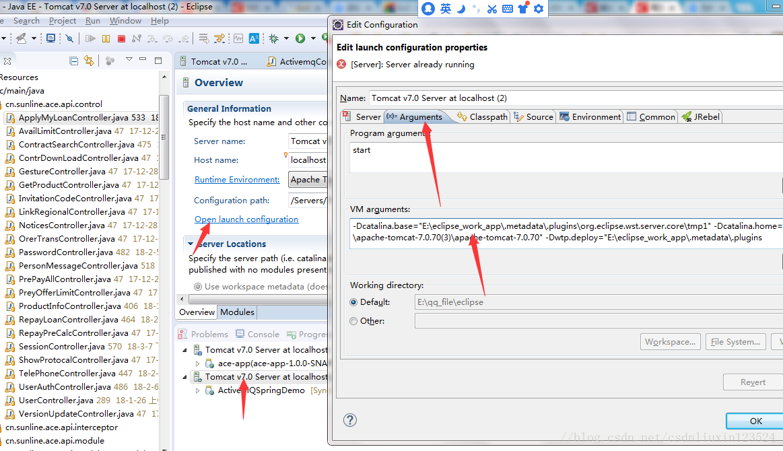783x451 pixels.
Task: Click the gear settings icon in the IME toolbar
Action: pos(539,9)
